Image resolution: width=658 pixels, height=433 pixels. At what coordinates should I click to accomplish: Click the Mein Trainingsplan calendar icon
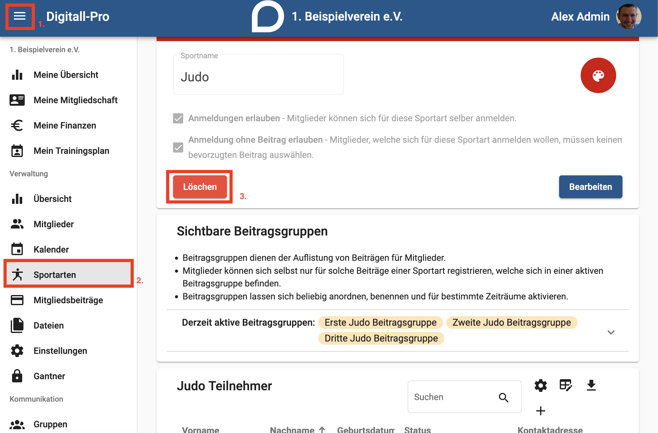click(17, 151)
